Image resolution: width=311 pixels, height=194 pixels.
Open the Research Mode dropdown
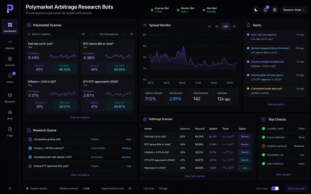coord(294,10)
